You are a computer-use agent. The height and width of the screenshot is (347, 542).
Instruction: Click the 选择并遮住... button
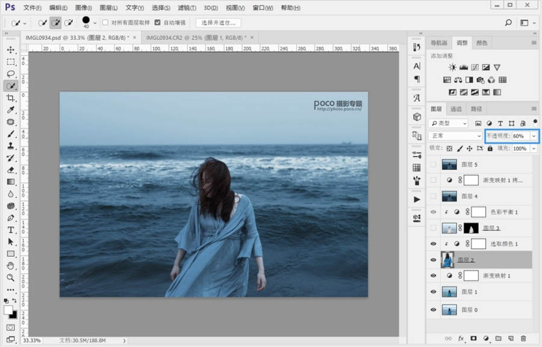pos(217,23)
